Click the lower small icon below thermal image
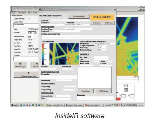 (x=126, y=90)
